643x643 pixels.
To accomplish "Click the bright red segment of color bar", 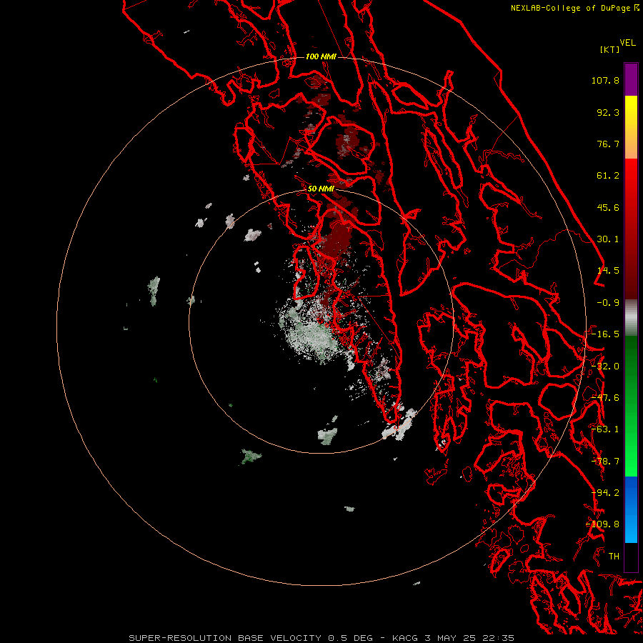I will click(631, 229).
